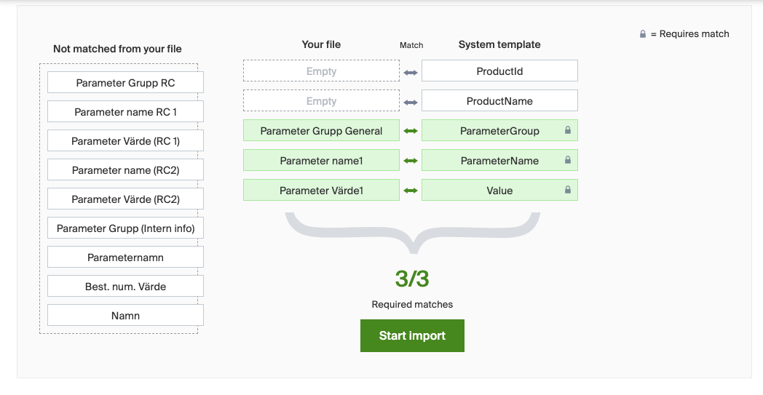Click the green match arrow beside ParameterGroup

[x=411, y=131]
